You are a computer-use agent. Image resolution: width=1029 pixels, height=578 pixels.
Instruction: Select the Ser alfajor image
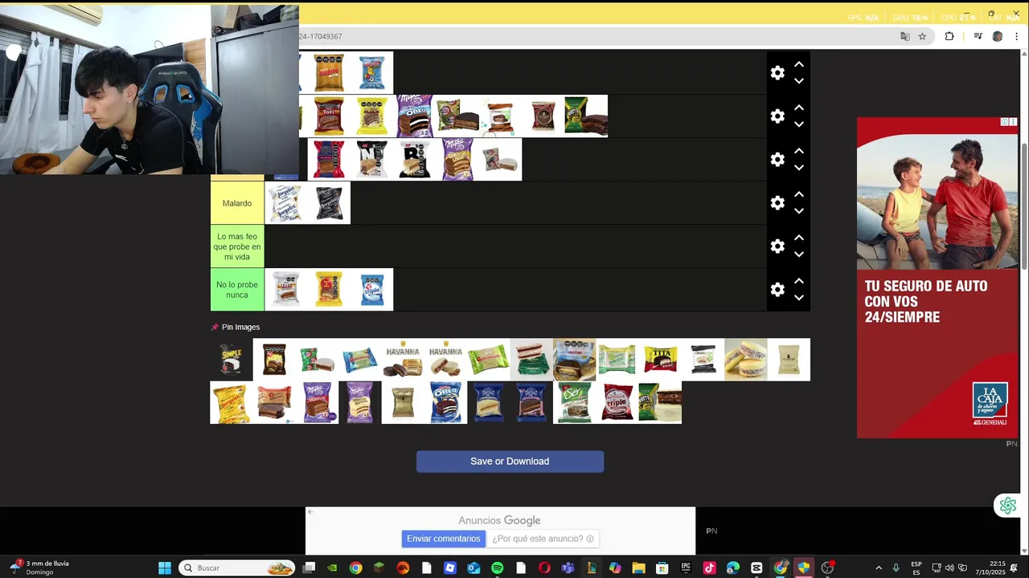[575, 403]
